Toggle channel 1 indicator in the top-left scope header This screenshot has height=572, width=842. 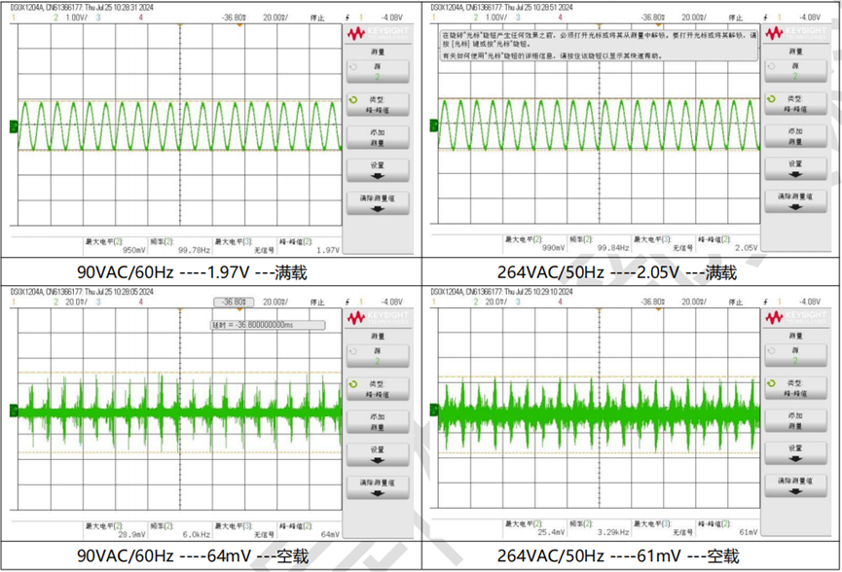coord(15,18)
